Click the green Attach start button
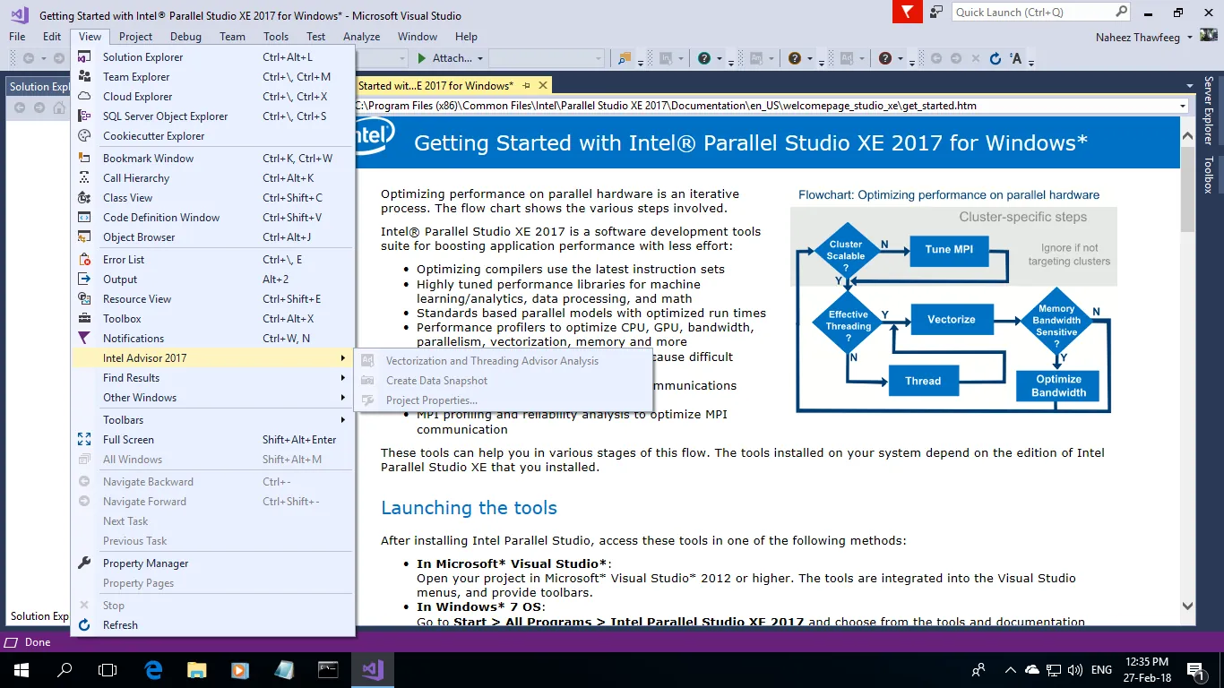Screen dimensions: 1224x688 pyautogui.click(x=422, y=58)
